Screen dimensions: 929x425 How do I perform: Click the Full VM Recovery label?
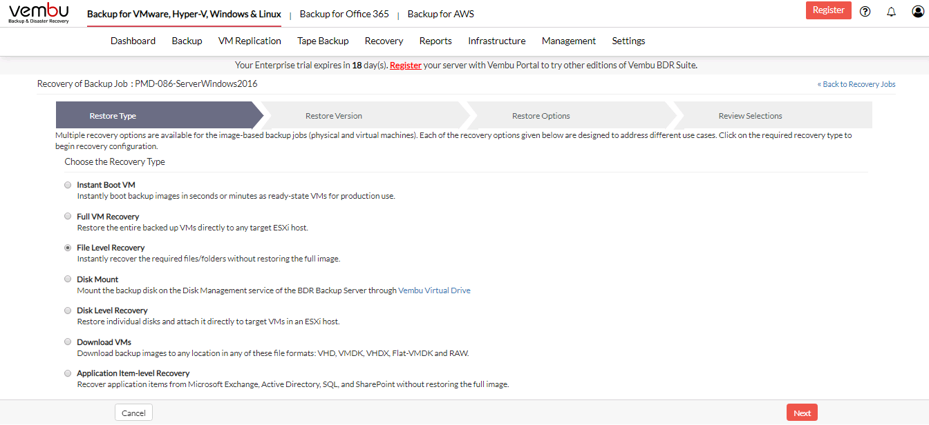[x=108, y=216]
